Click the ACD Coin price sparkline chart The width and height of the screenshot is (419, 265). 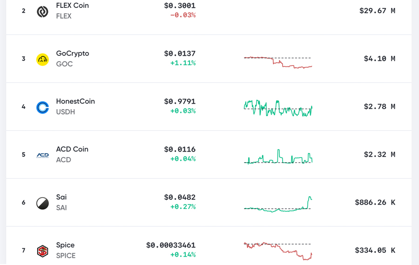tap(278, 157)
